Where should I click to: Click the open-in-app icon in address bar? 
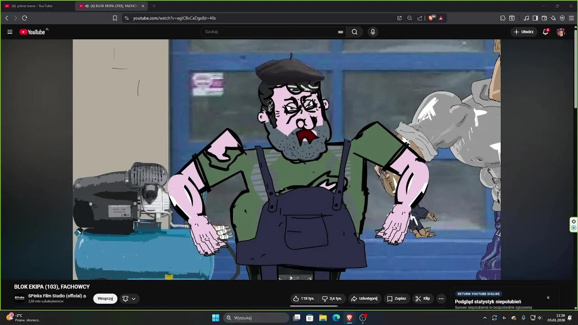(399, 18)
